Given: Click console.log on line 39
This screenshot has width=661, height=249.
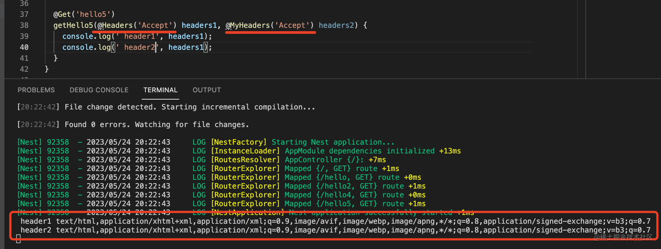Looking at the screenshot, I should [86, 36].
